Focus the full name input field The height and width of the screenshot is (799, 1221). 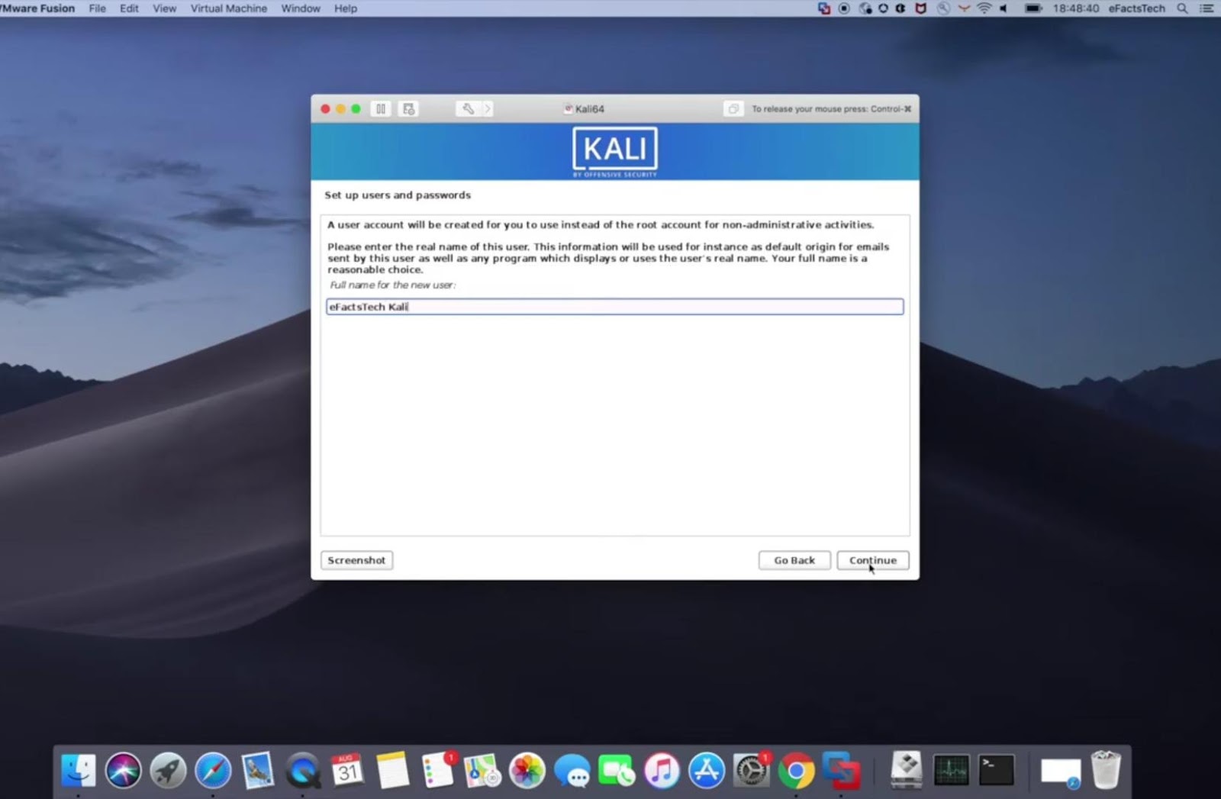615,307
